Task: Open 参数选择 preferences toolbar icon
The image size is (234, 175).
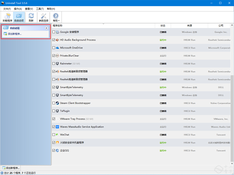Action: coord(44,17)
